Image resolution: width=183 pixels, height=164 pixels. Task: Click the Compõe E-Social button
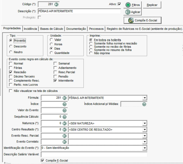[x=142, y=20]
